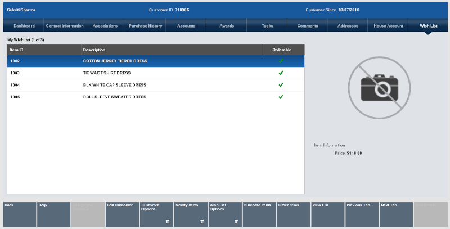
Task: Select row COTTON JERSEY TIERED DRESS
Action: click(x=156, y=61)
